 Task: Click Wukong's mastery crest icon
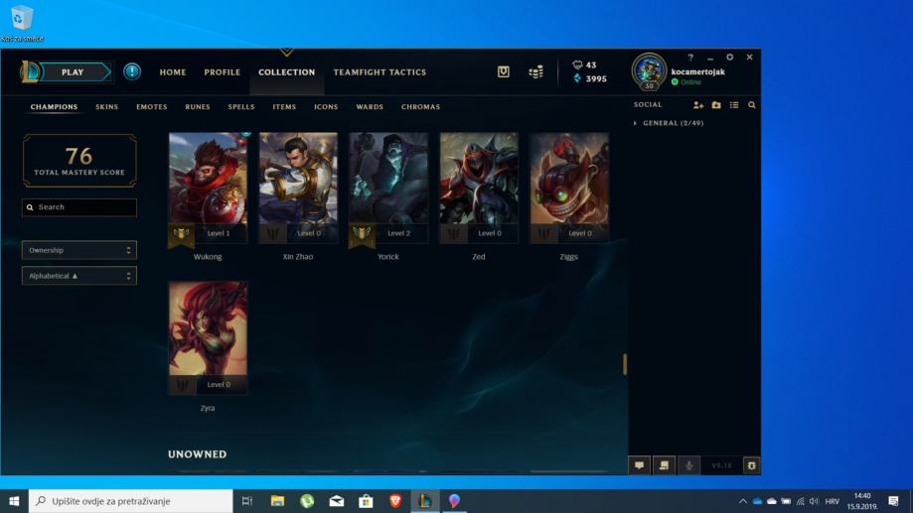(181, 234)
